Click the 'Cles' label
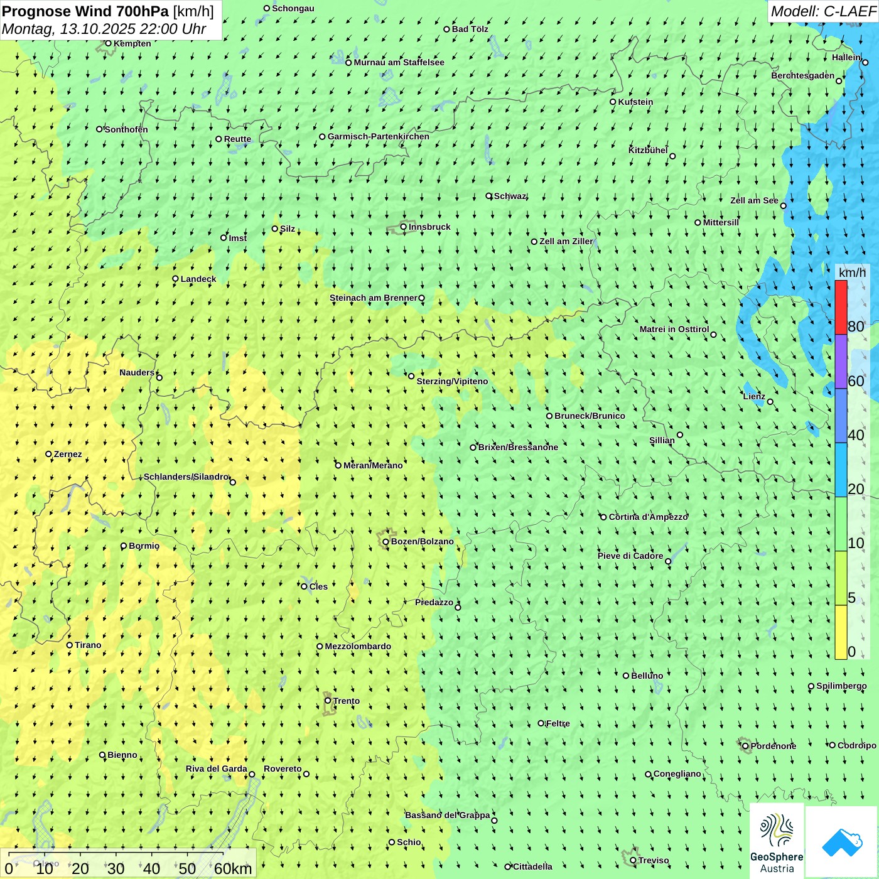This screenshot has width=879, height=879. 318,586
